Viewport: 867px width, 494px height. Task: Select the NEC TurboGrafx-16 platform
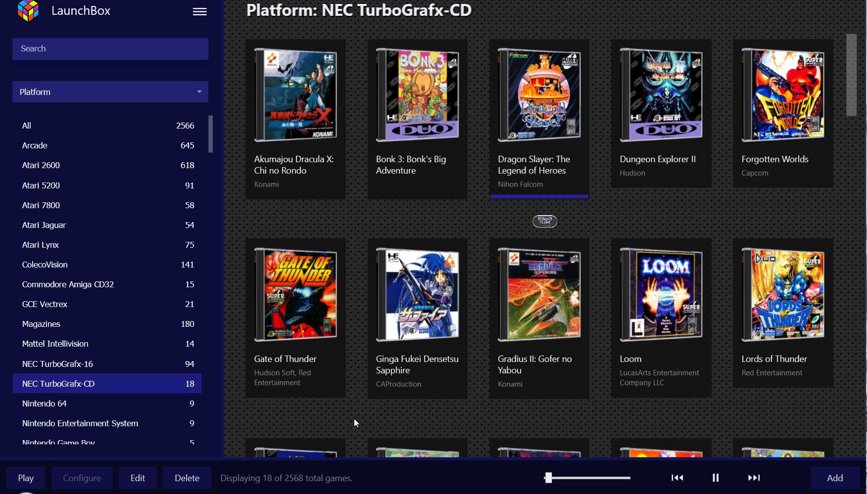pyautogui.click(x=107, y=364)
